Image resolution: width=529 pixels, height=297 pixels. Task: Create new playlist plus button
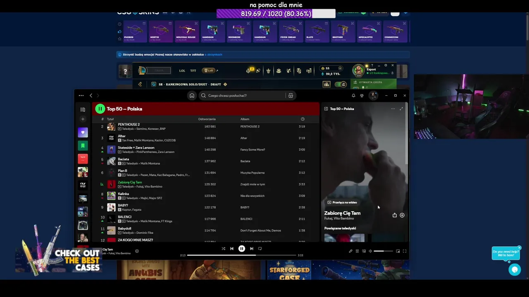[x=83, y=119]
